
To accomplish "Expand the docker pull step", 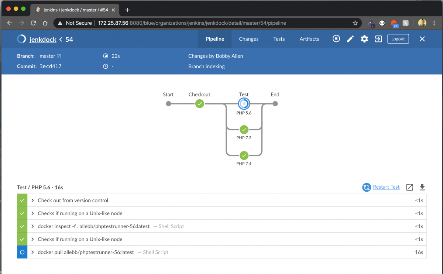I will click(33, 252).
